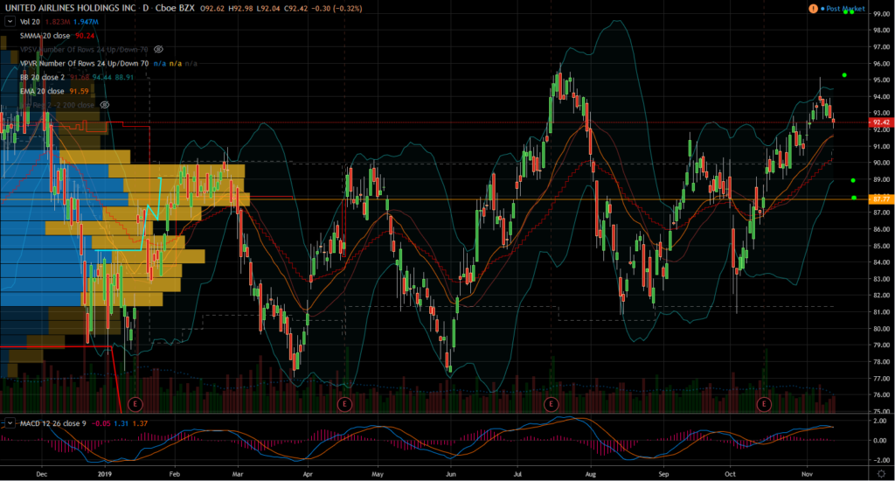
Task: Click the MACD signal value 1.37
Action: (140, 423)
